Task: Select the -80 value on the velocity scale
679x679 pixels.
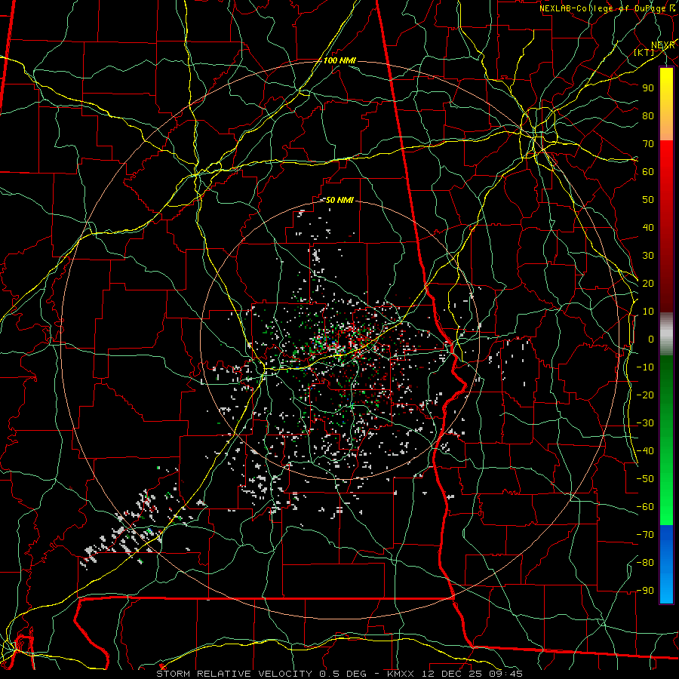Action: [645, 563]
